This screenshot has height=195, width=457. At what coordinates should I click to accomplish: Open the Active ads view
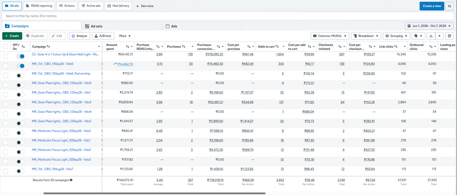pos(91,6)
